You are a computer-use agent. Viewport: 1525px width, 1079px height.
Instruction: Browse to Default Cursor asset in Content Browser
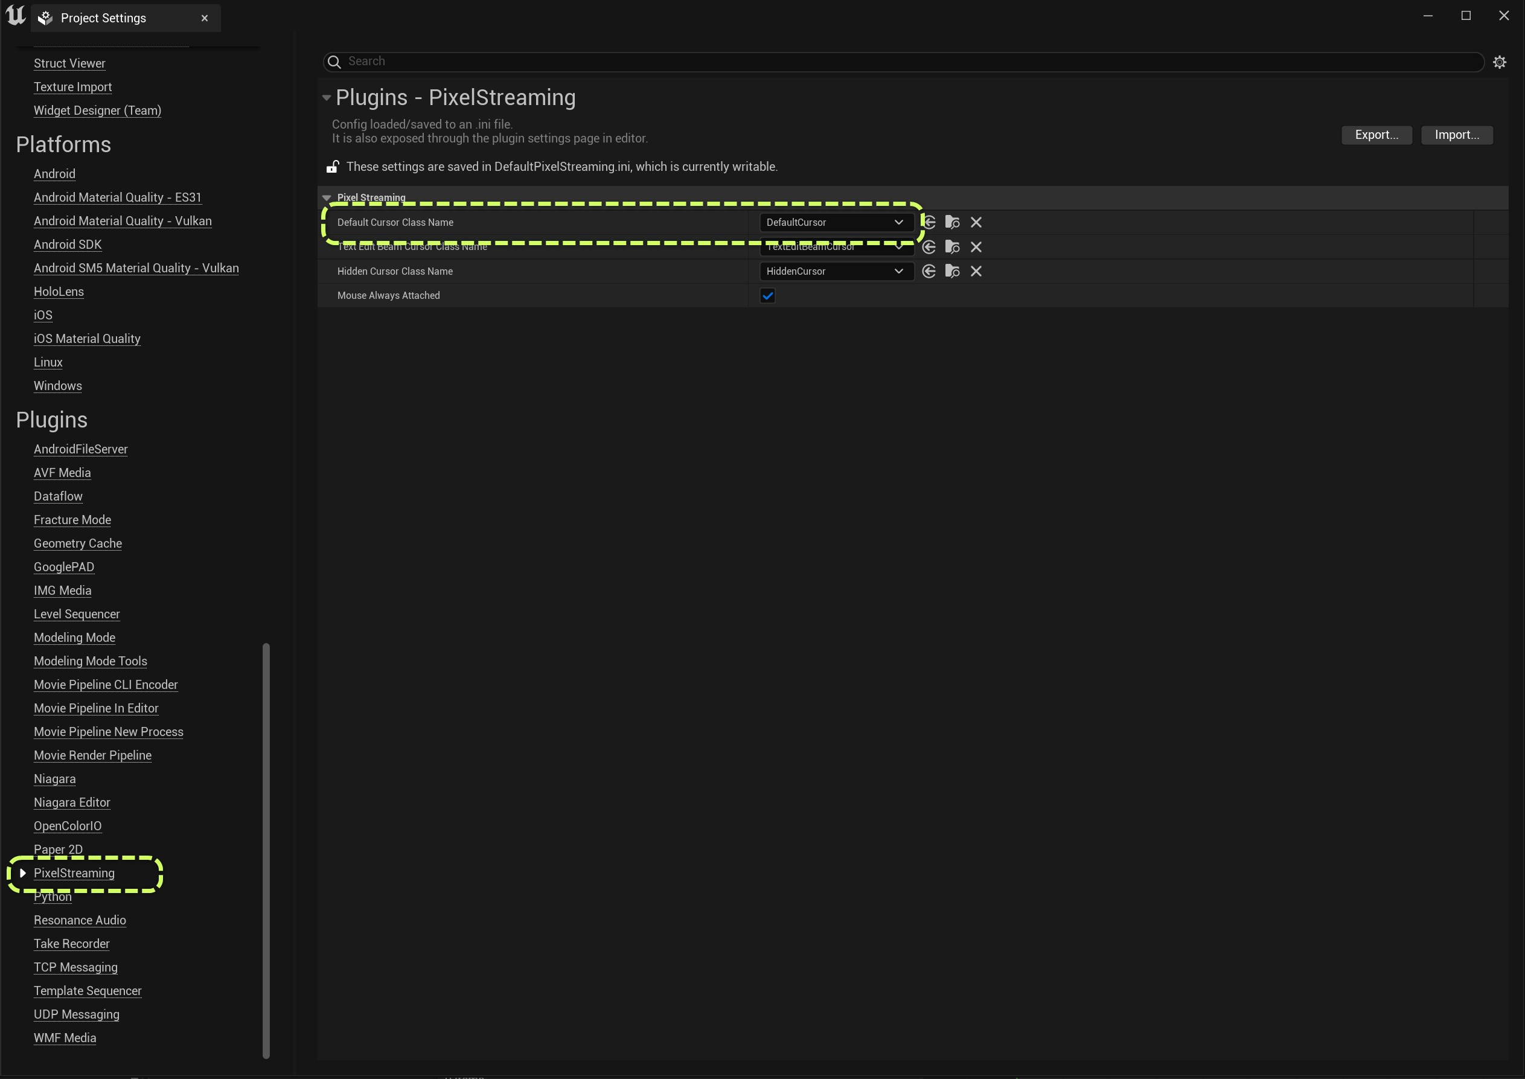click(952, 223)
